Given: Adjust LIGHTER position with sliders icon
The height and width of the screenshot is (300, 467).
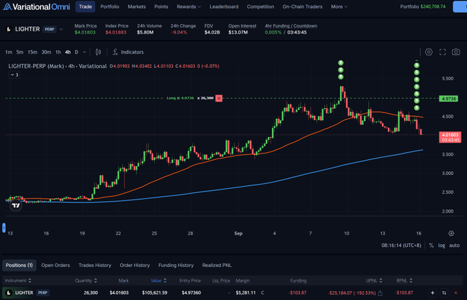Looking at the screenshot, I should (x=444, y=293).
